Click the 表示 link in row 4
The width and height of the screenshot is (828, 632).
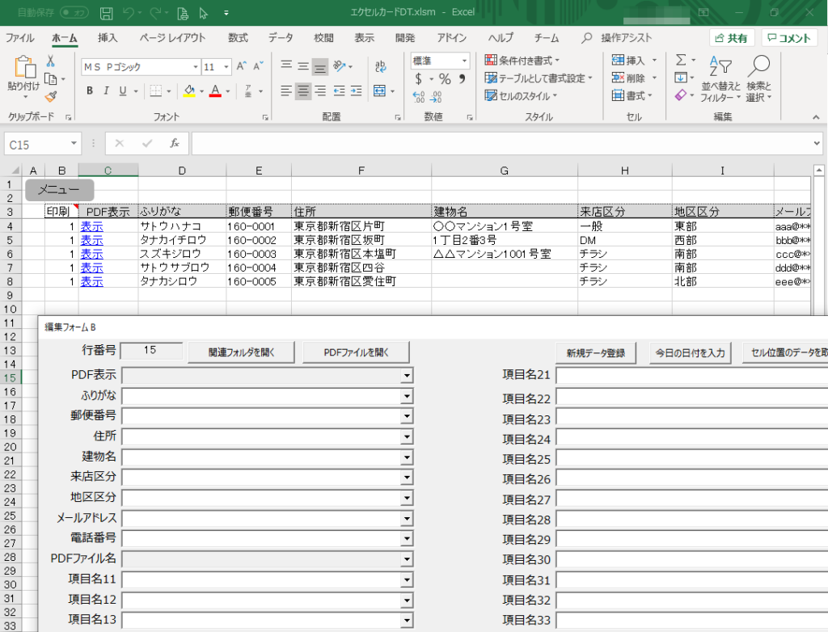tap(91, 226)
